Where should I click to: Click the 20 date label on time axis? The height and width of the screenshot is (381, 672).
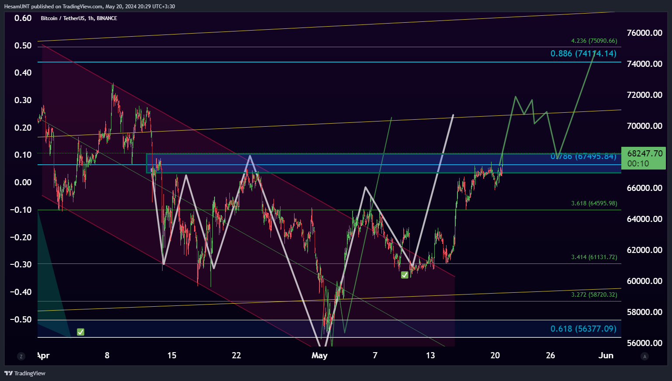pyautogui.click(x=495, y=355)
